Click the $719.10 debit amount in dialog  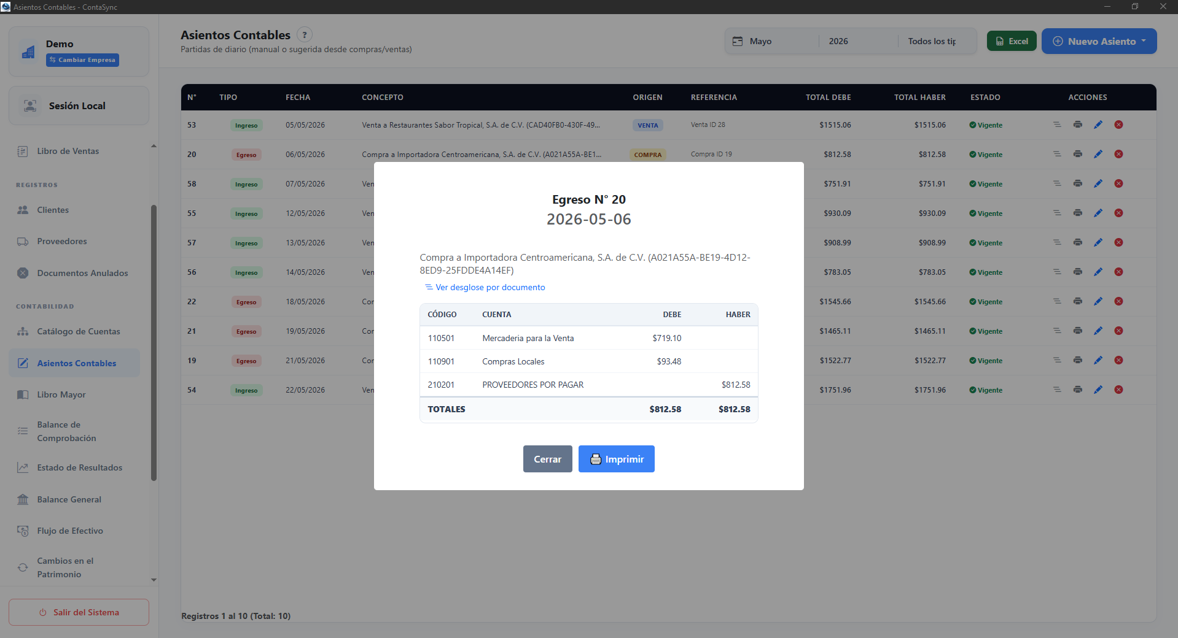pyautogui.click(x=666, y=338)
